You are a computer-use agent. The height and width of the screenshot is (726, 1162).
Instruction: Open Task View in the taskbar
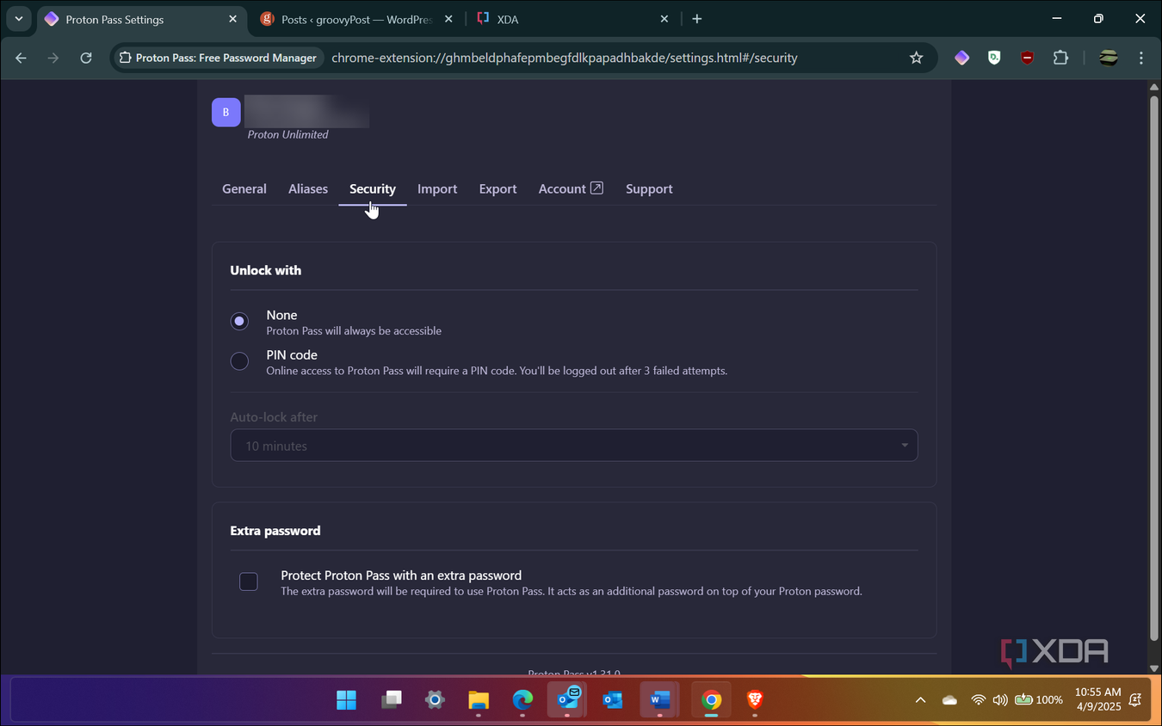[x=392, y=700]
